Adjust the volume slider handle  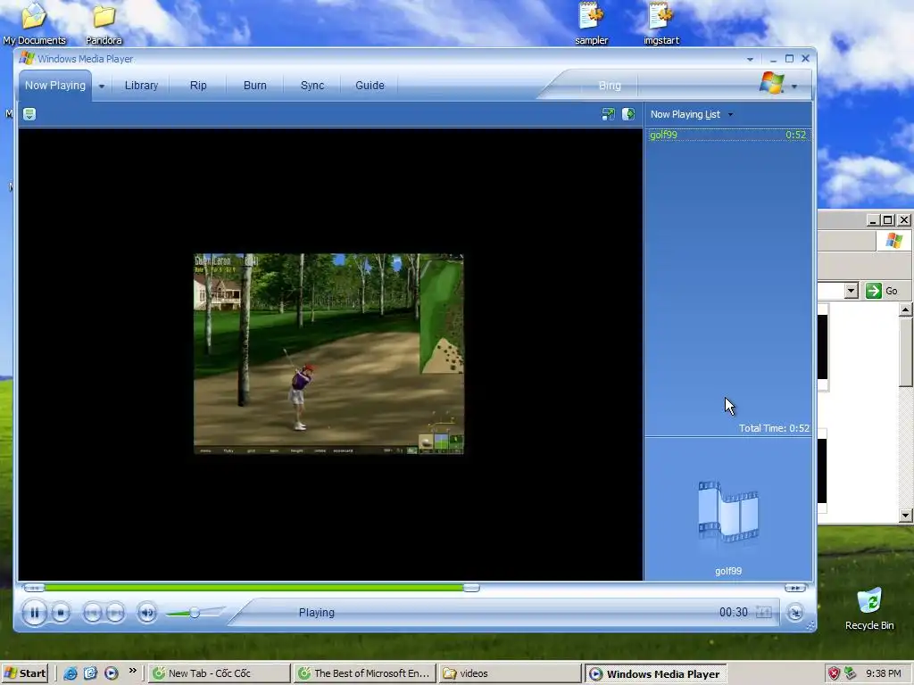tap(195, 612)
